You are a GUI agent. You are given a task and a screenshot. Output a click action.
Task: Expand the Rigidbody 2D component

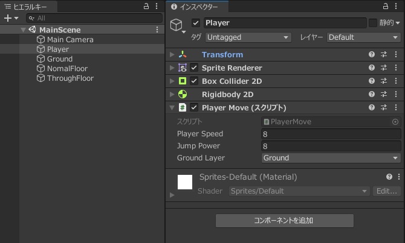coord(172,94)
